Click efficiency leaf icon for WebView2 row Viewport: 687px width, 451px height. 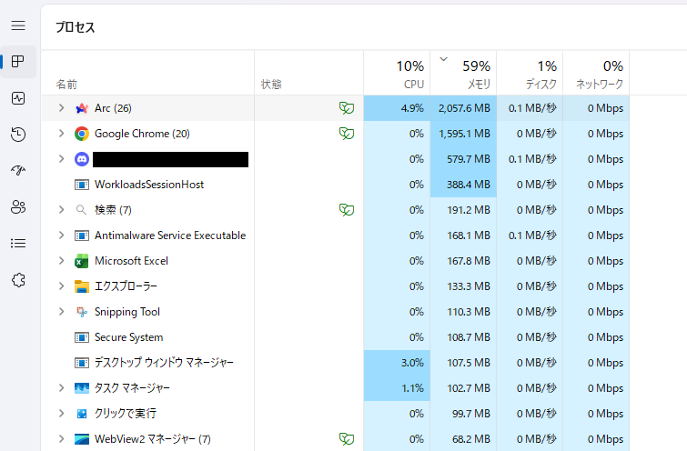347,439
